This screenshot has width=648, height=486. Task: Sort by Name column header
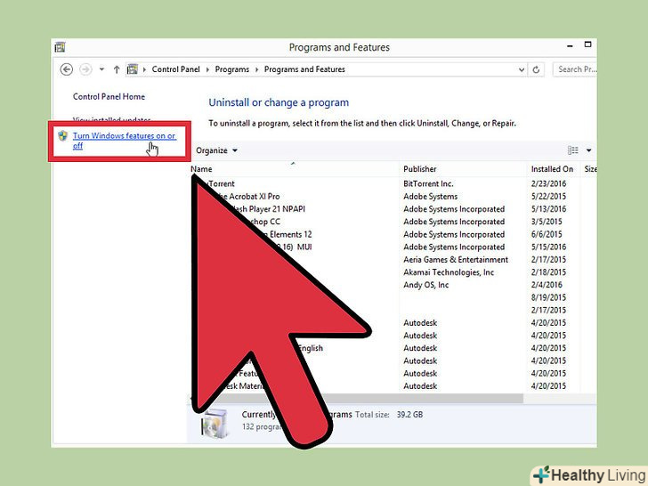[201, 169]
